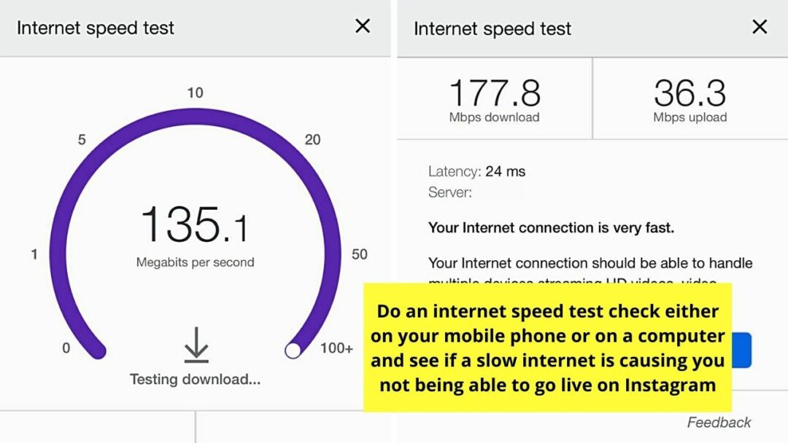Viewport: 788px width, 443px height.
Task: Click the white knob at gauge end
Action: tap(293, 350)
